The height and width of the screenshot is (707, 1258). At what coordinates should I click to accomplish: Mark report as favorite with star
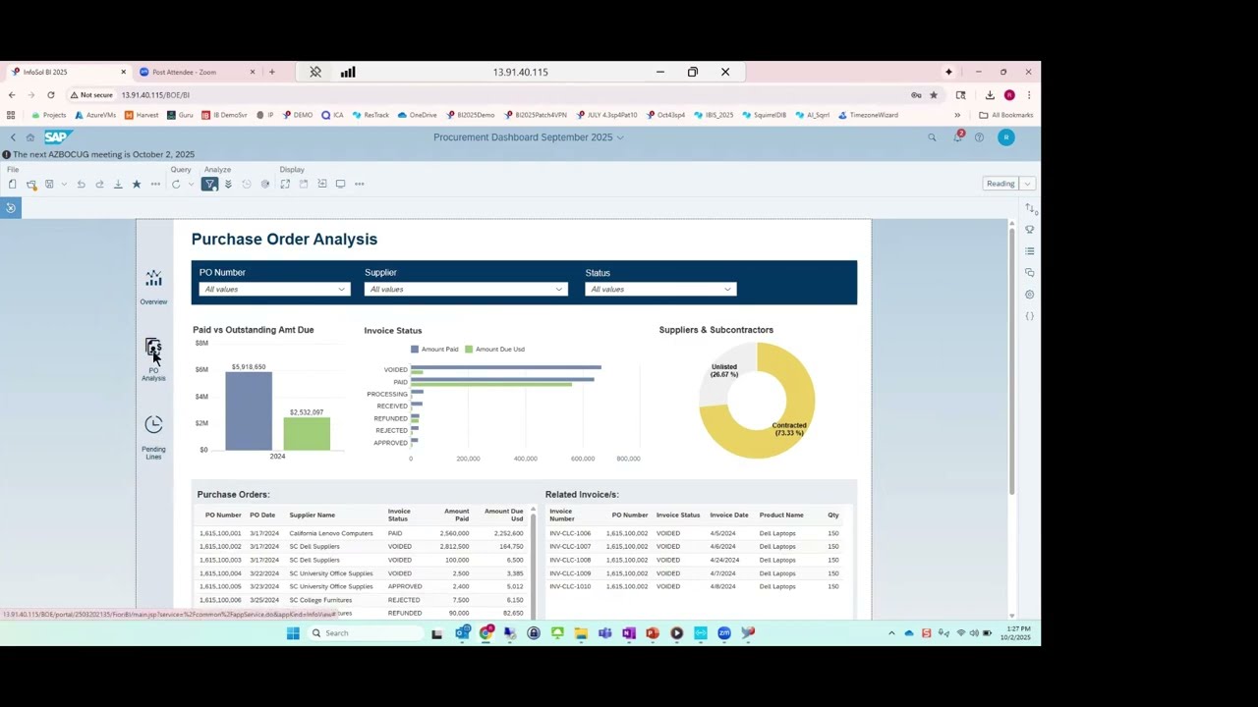tap(137, 184)
